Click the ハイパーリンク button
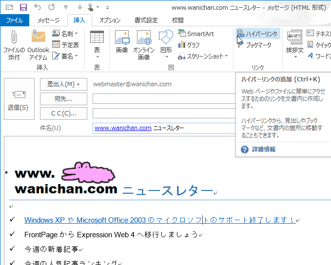This screenshot has height=265, width=331. point(257,34)
